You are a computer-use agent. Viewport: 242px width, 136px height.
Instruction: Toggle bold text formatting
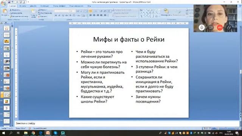click(x=56, y=15)
